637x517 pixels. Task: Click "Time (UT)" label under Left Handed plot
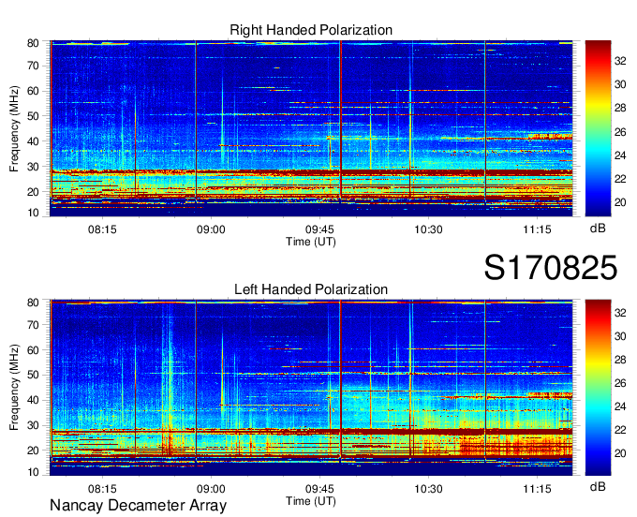click(x=311, y=501)
